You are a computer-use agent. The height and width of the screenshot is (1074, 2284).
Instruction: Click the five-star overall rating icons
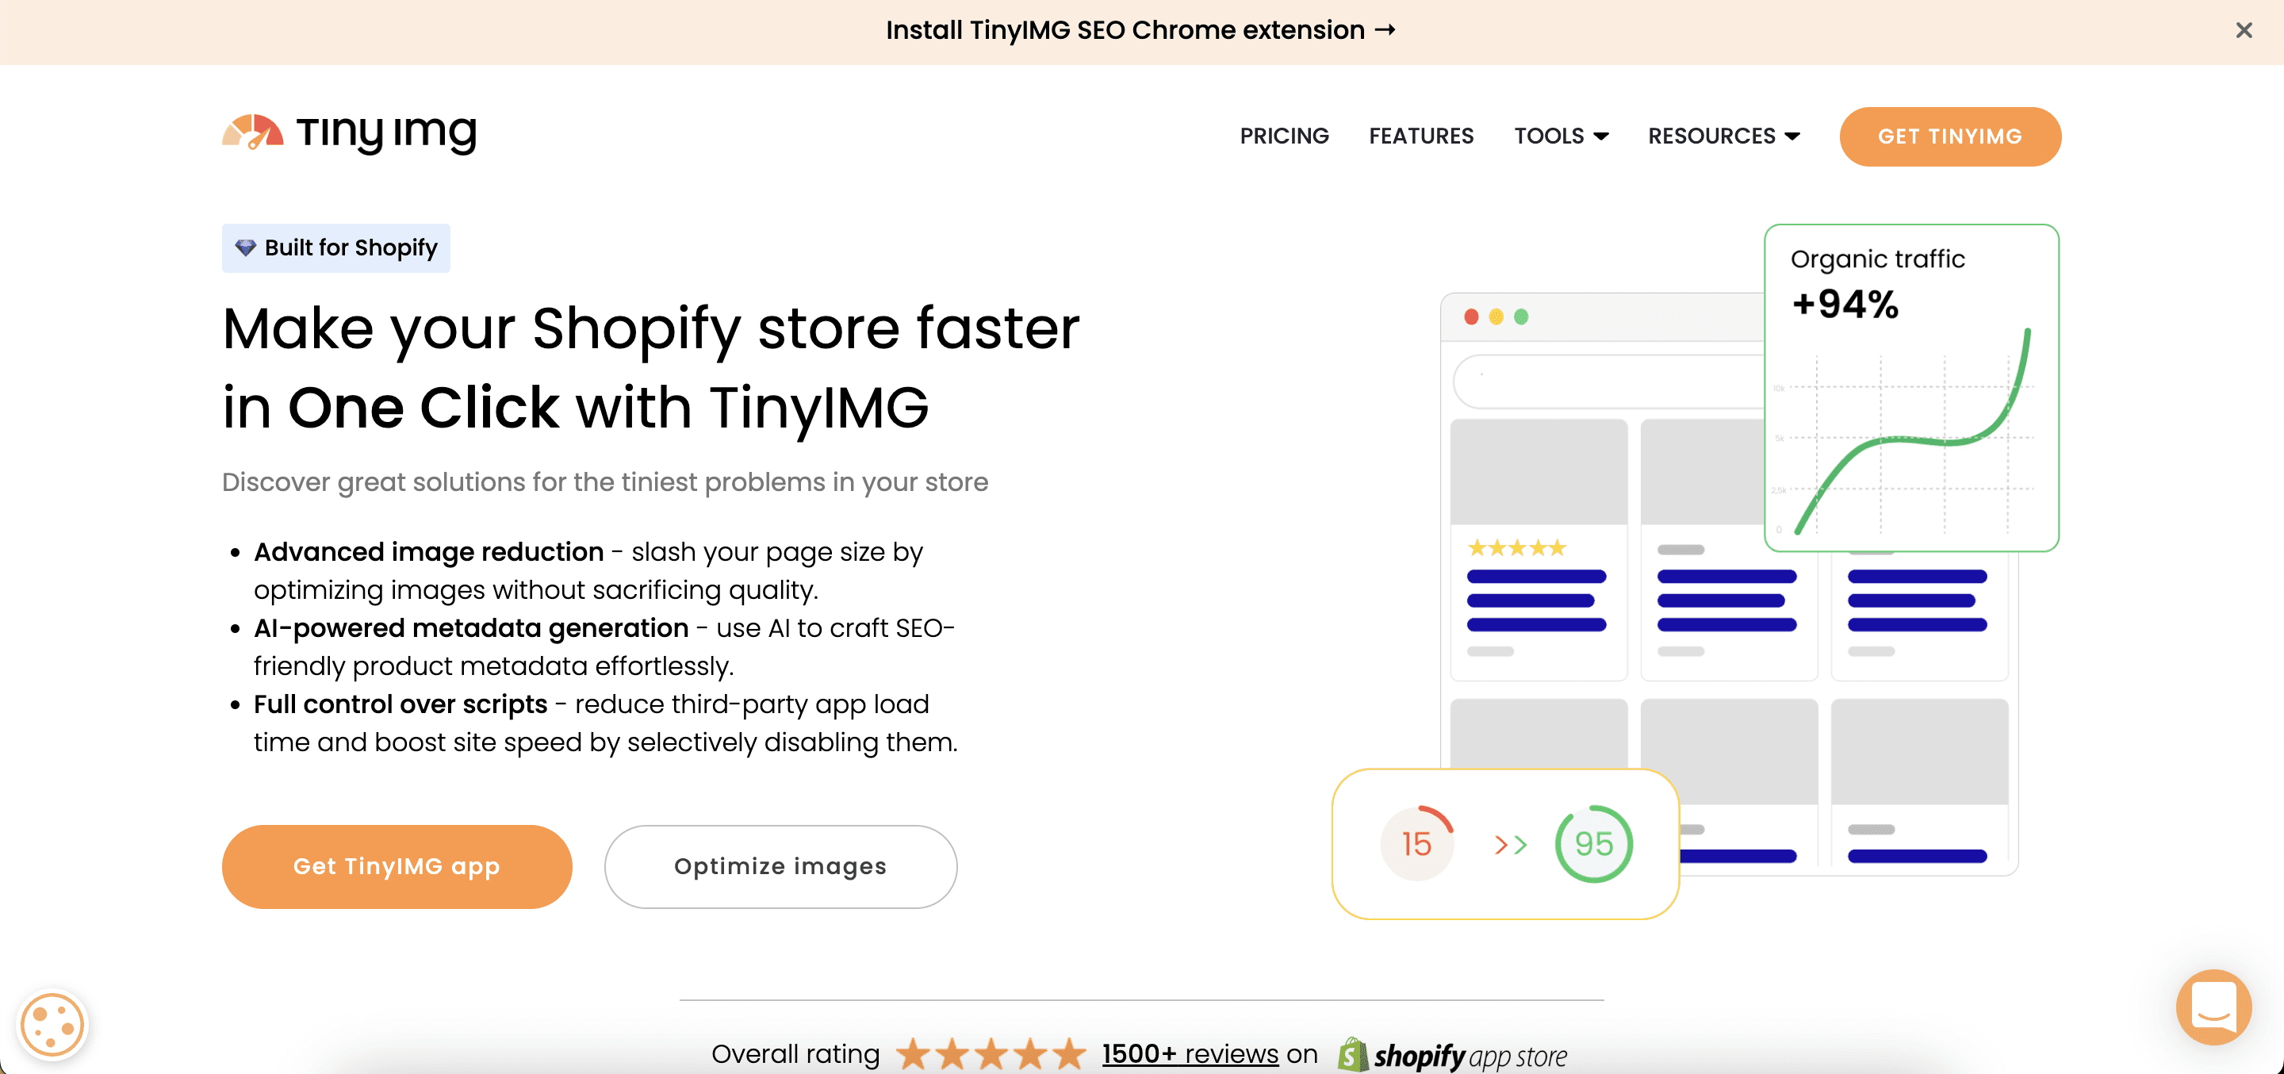991,1054
